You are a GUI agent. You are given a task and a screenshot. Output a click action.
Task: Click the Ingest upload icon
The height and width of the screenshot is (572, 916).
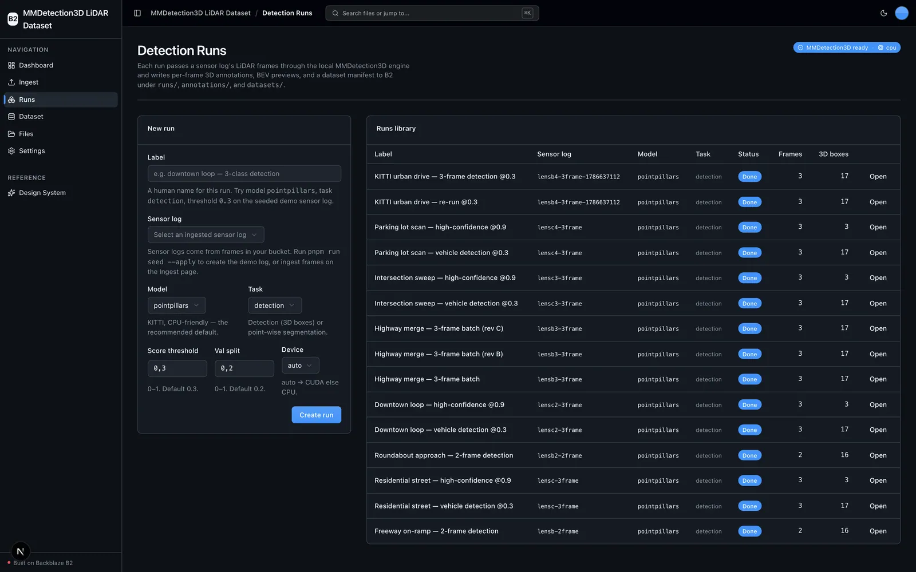pos(11,82)
